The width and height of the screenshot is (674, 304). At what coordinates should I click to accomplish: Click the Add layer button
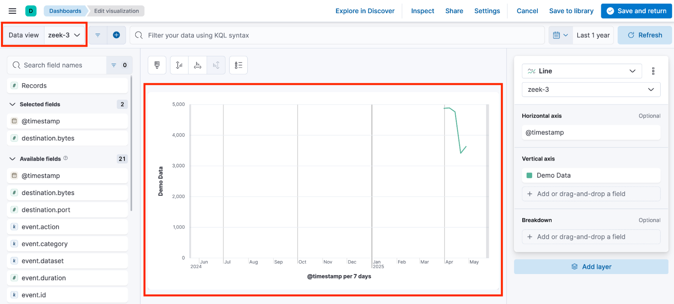[591, 267]
